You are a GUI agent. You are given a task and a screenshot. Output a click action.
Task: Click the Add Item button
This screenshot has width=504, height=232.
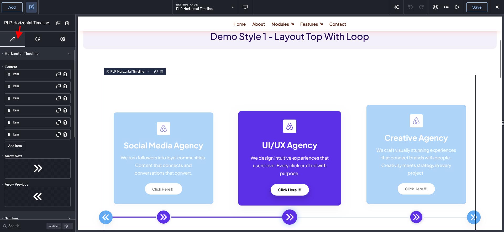pos(15,146)
